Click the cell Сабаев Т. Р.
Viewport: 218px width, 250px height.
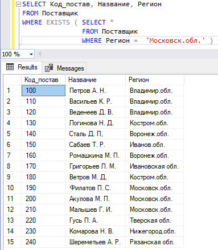coord(95,145)
